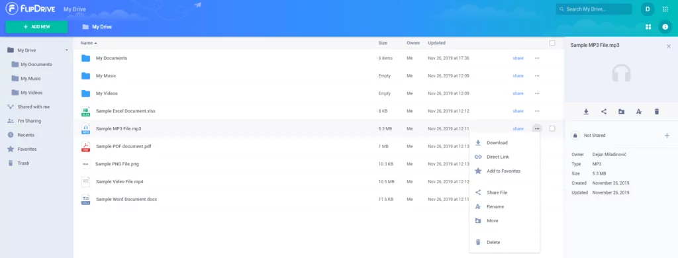Click the rename icon in details panel

pos(639,112)
